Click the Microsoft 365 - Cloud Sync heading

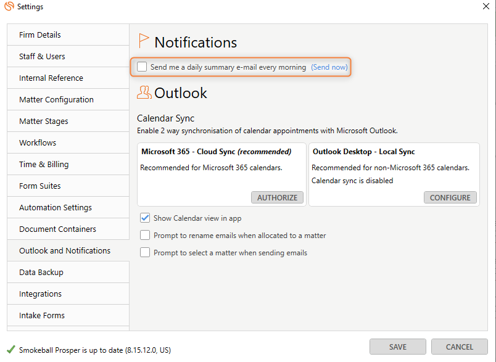[x=216, y=152]
